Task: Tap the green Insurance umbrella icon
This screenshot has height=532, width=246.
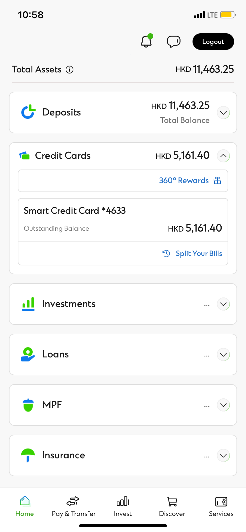Action: tap(28, 455)
